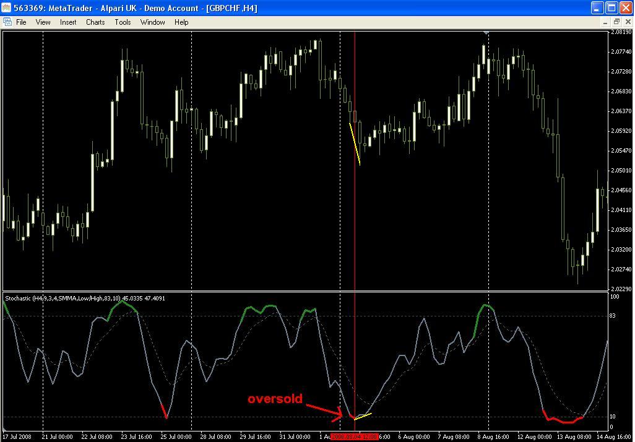Close the GBPCHF chart child window
Screen dimensions: 635x442
pos(627,22)
